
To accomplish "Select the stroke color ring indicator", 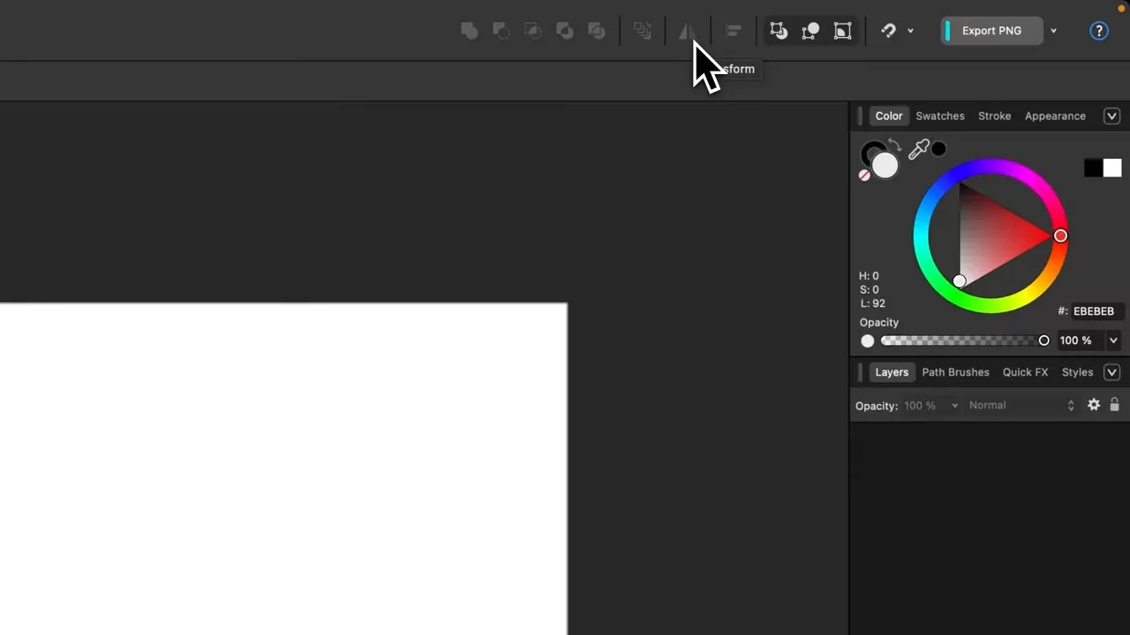I will 870,152.
